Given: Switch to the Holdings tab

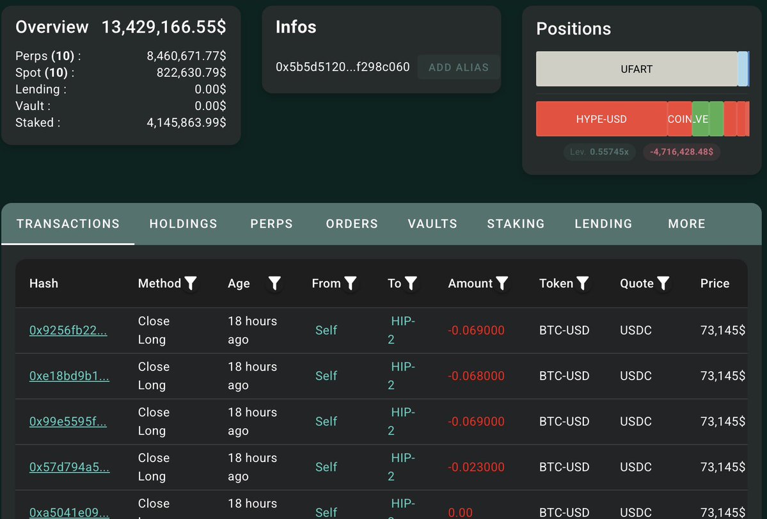Looking at the screenshot, I should (183, 224).
